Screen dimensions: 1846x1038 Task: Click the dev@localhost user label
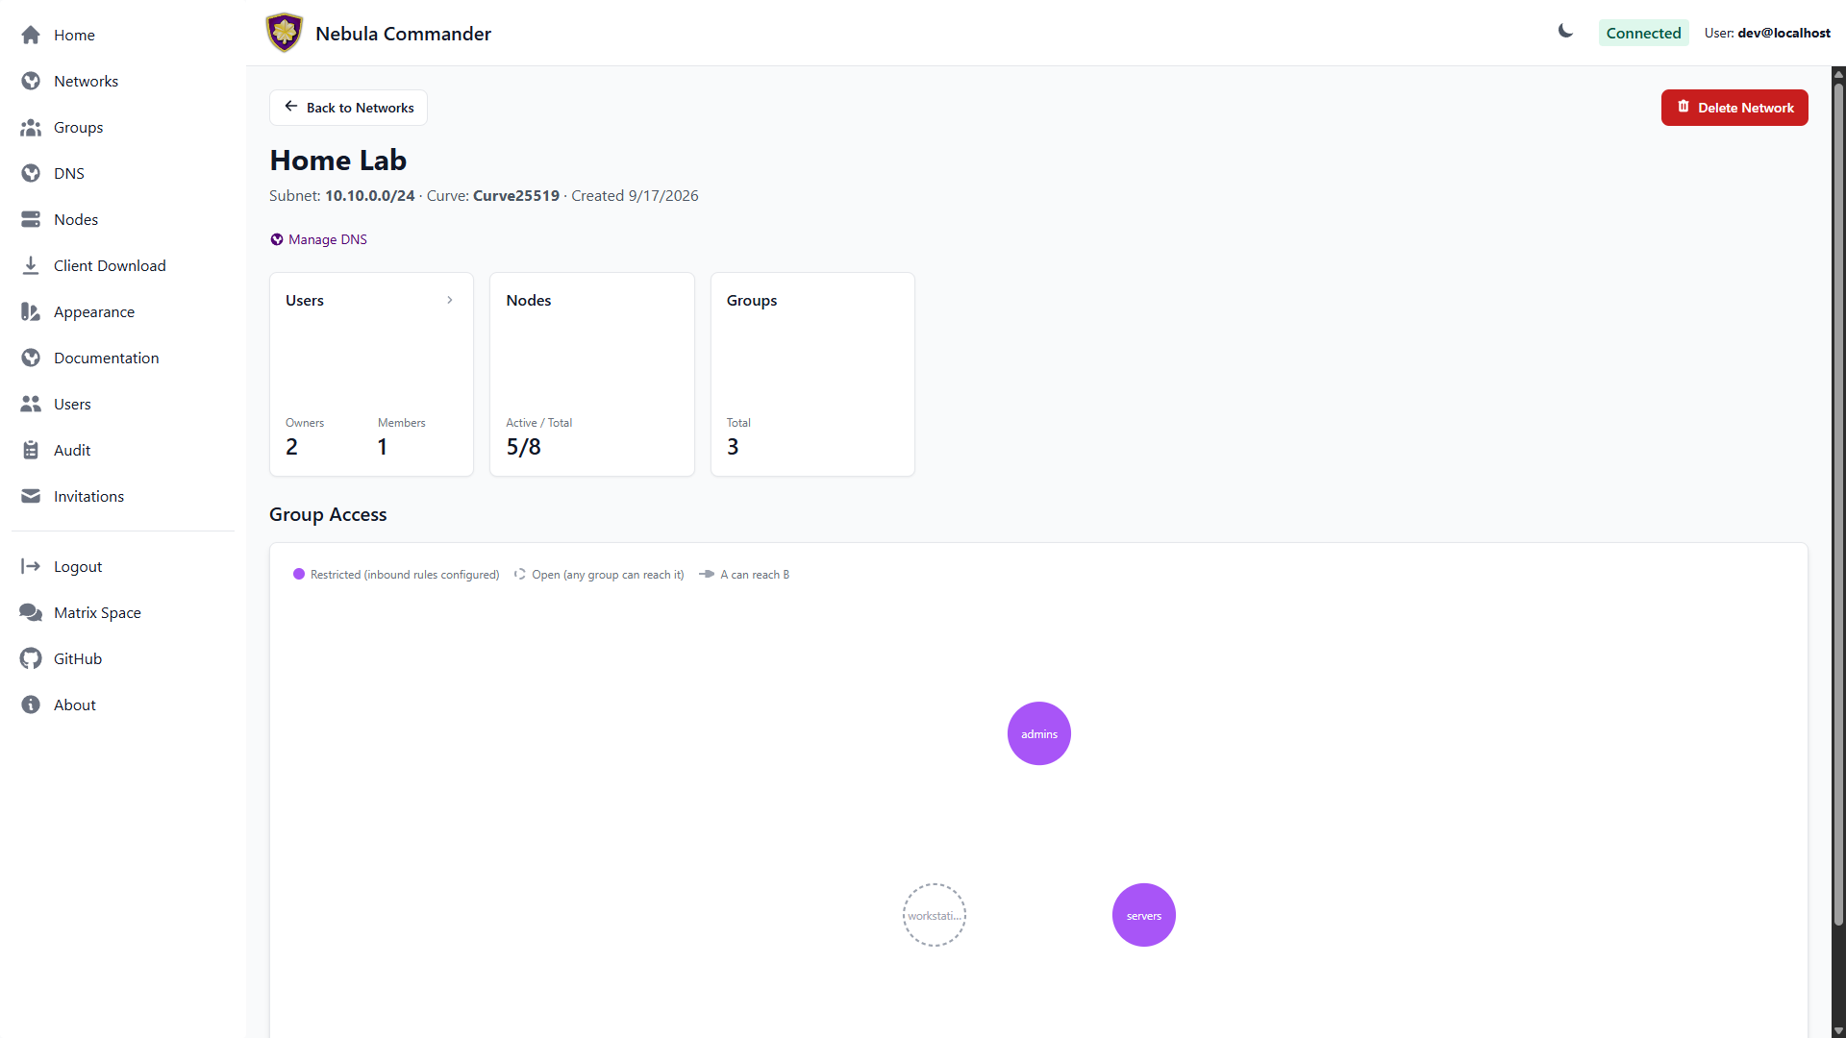click(x=1784, y=33)
